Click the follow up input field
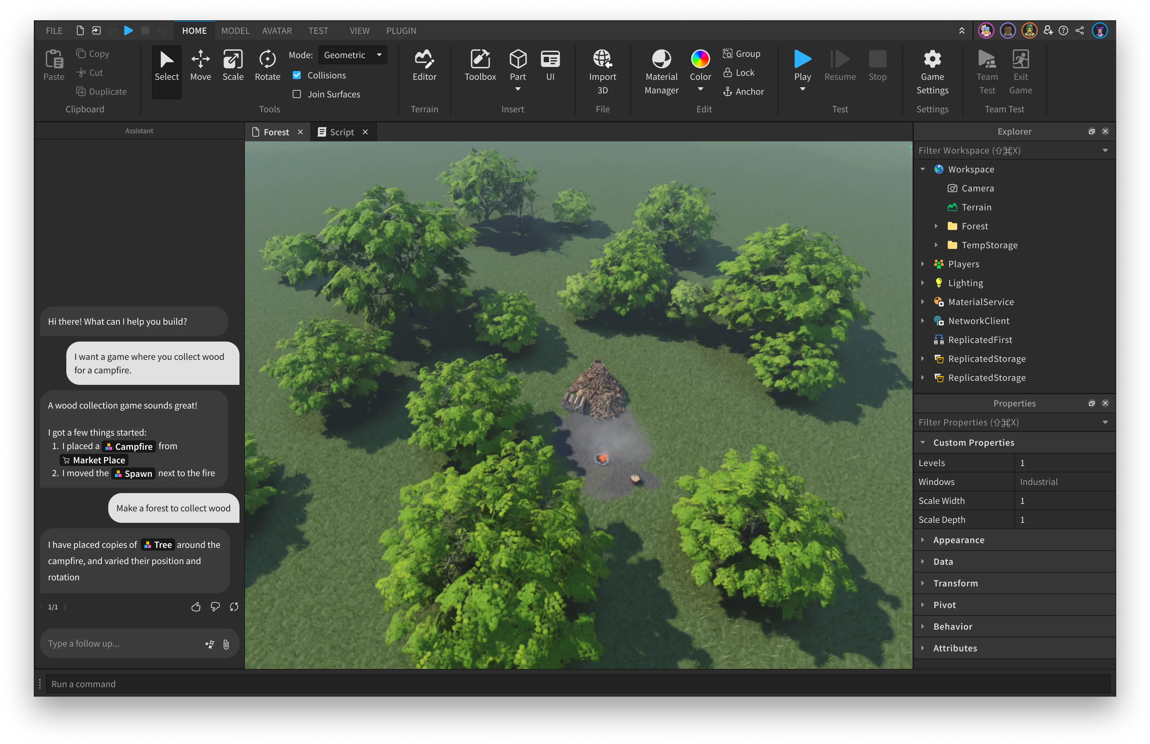1150x744 pixels. pos(121,644)
